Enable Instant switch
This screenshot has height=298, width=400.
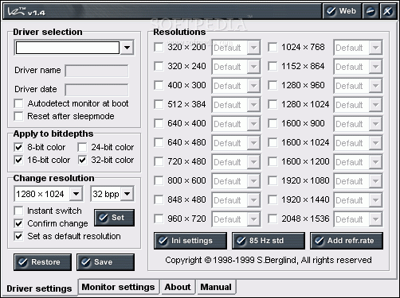click(x=18, y=211)
